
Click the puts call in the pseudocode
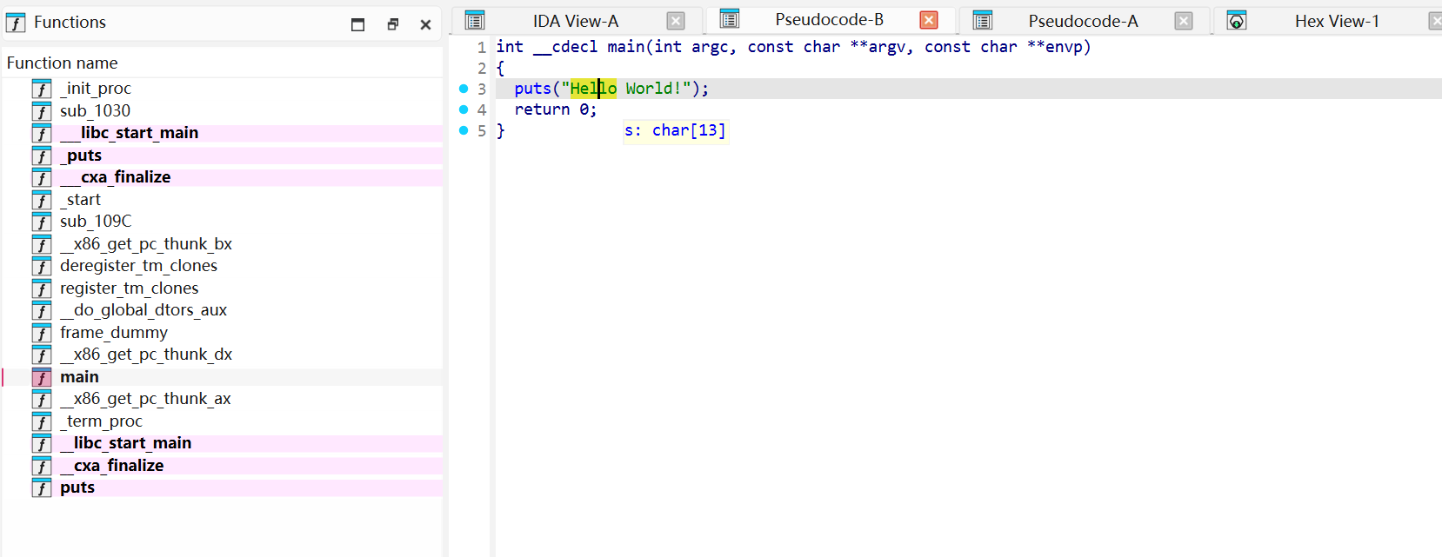click(x=532, y=89)
